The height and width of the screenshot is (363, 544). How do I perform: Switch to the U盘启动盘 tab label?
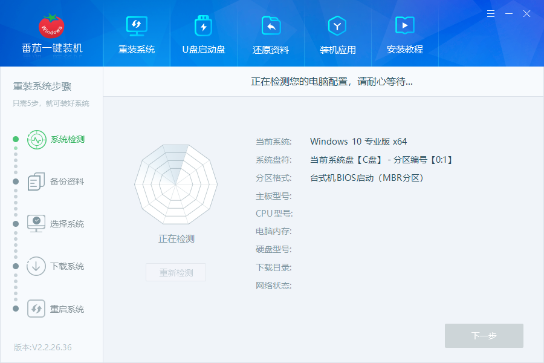click(204, 50)
